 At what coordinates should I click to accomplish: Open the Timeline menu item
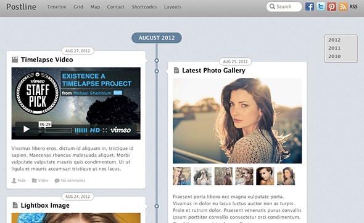(x=57, y=7)
